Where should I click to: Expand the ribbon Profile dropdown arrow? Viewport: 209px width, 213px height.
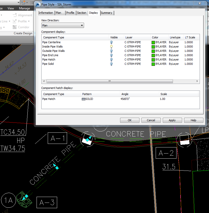click(x=29, y=21)
